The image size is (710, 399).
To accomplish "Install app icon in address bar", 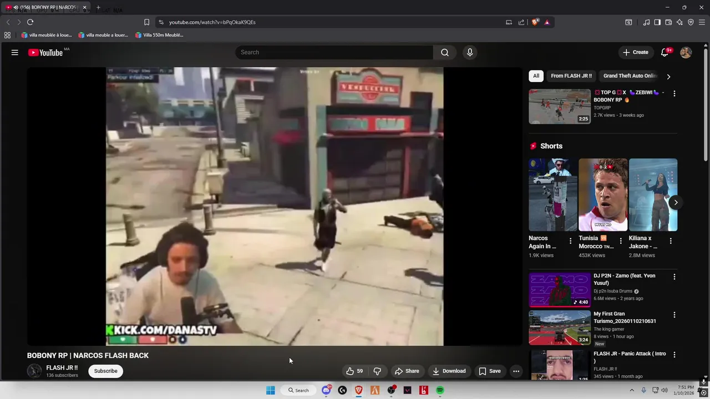I will click(x=509, y=22).
